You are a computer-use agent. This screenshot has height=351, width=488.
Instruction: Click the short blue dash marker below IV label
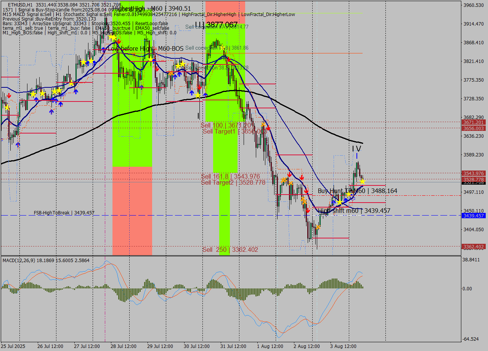(x=357, y=156)
